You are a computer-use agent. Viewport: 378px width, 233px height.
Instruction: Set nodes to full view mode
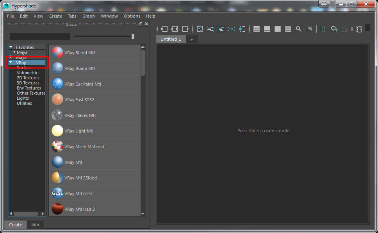[278, 29]
